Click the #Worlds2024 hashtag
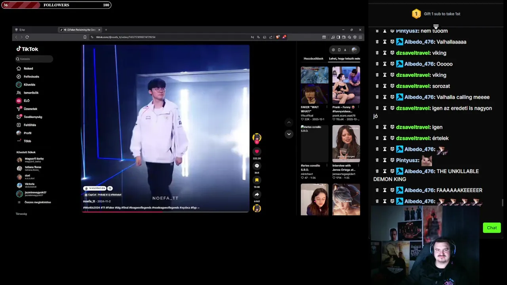Screen dimensions: 507x285 click(x=91, y=207)
